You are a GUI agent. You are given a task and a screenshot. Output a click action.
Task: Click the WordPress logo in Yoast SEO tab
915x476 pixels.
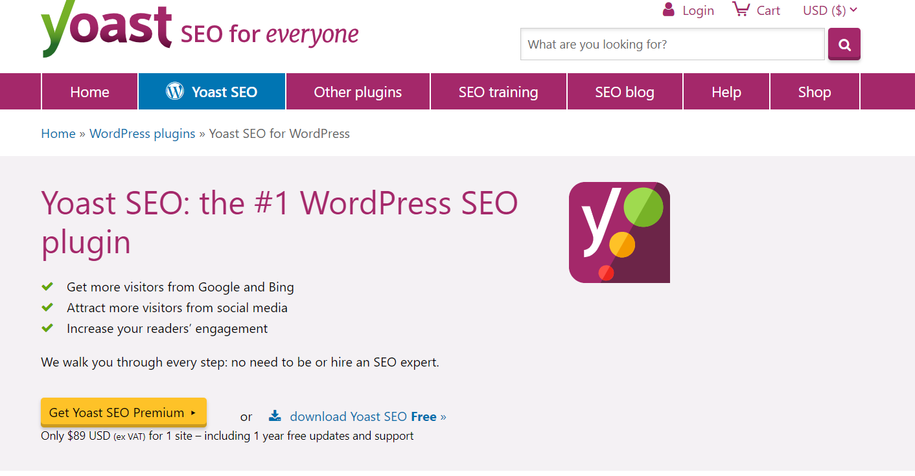tap(175, 91)
